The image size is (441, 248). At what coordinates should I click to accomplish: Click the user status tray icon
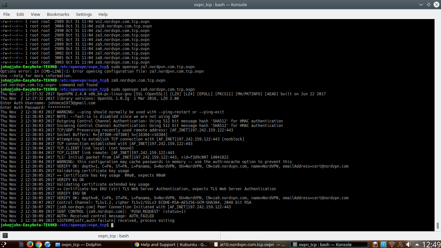click(x=400, y=244)
